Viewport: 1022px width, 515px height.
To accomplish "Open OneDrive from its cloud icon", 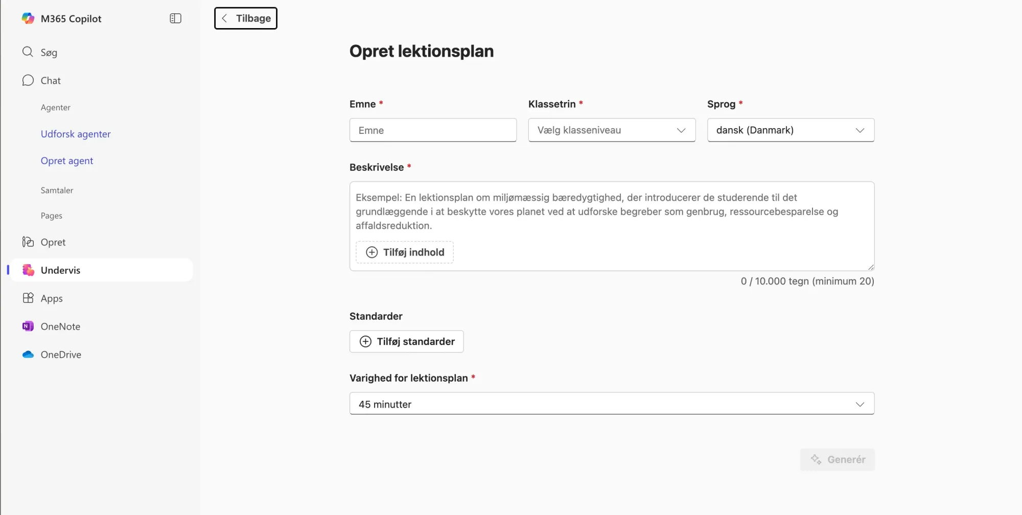I will coord(28,355).
